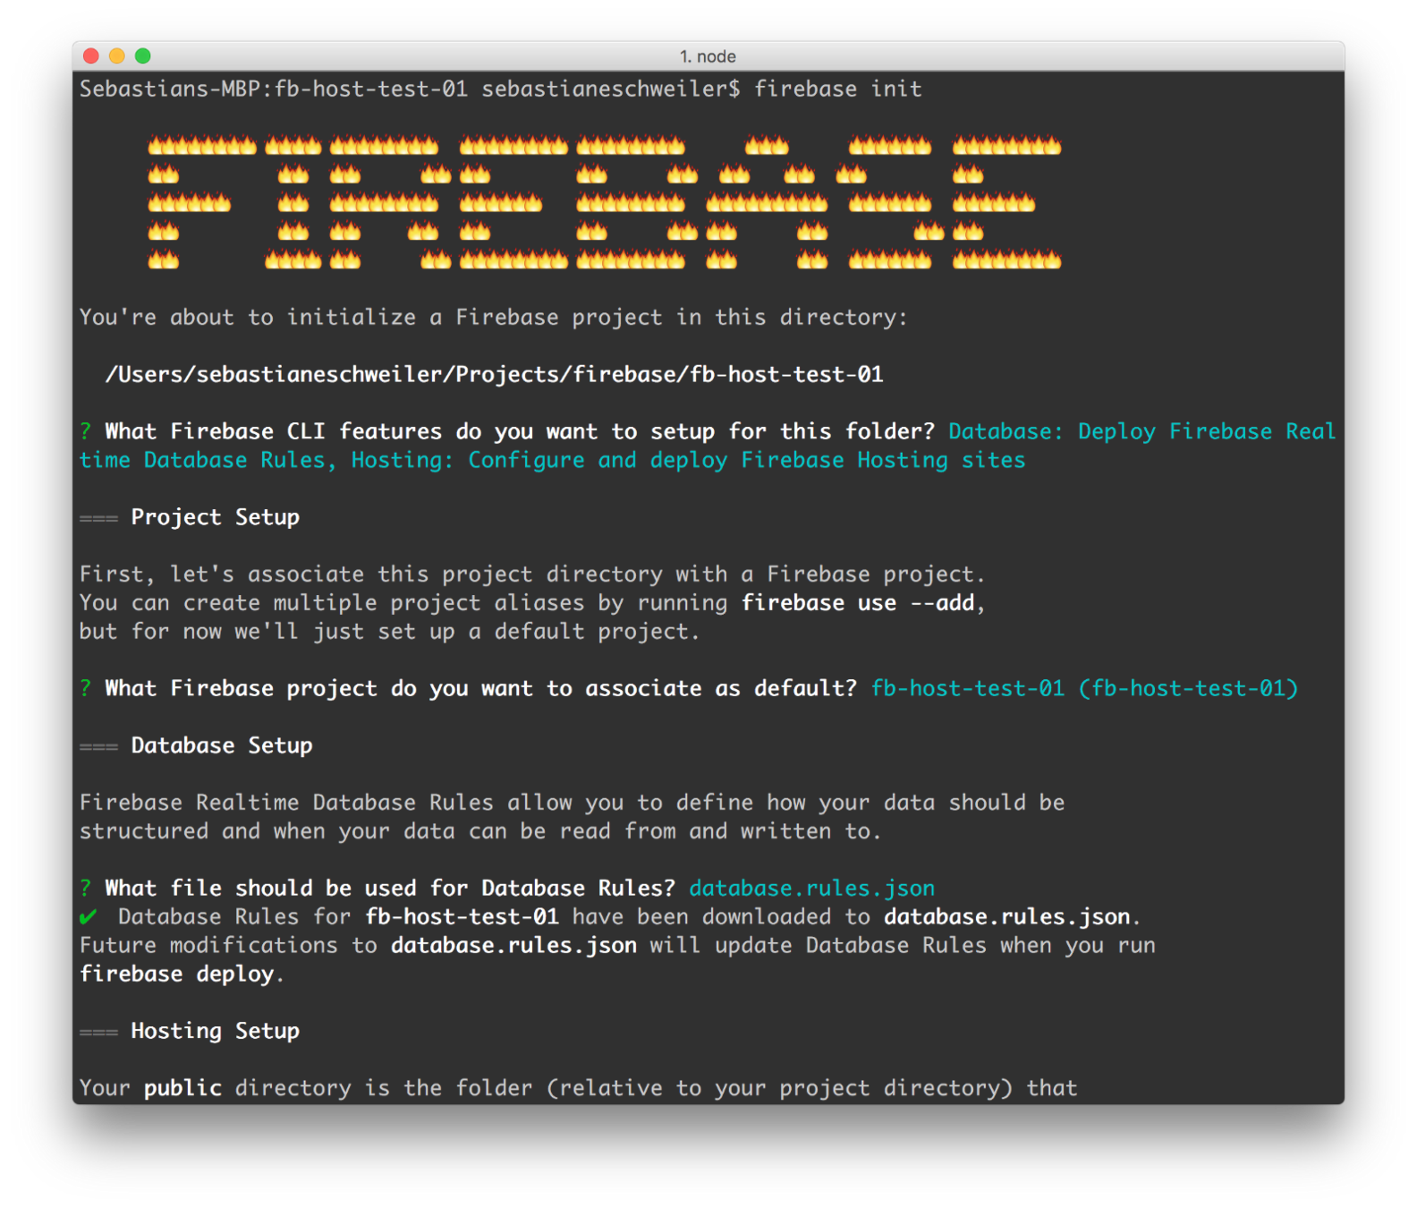Click "What file should be used" question

(x=390, y=889)
